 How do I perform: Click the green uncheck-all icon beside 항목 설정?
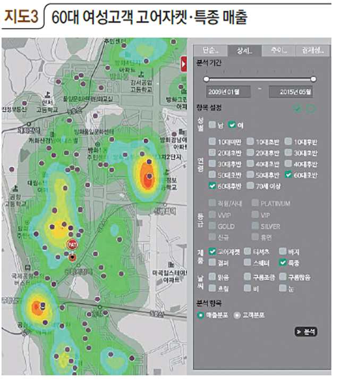311,109
